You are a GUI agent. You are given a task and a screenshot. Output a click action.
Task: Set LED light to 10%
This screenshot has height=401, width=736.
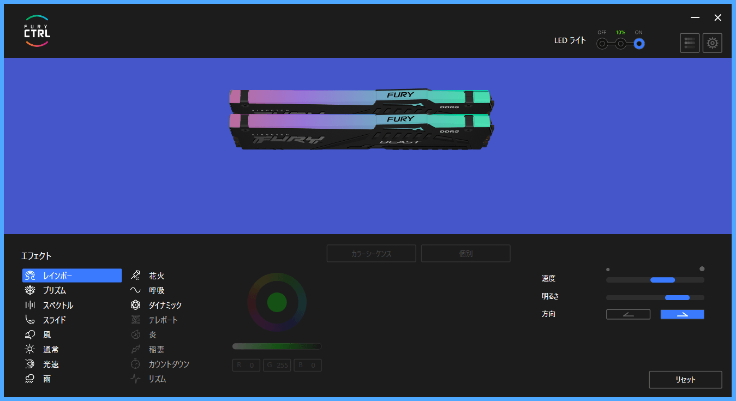tap(620, 44)
